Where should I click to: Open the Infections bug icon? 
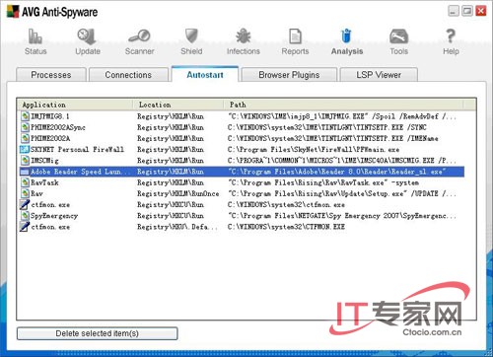pos(244,36)
